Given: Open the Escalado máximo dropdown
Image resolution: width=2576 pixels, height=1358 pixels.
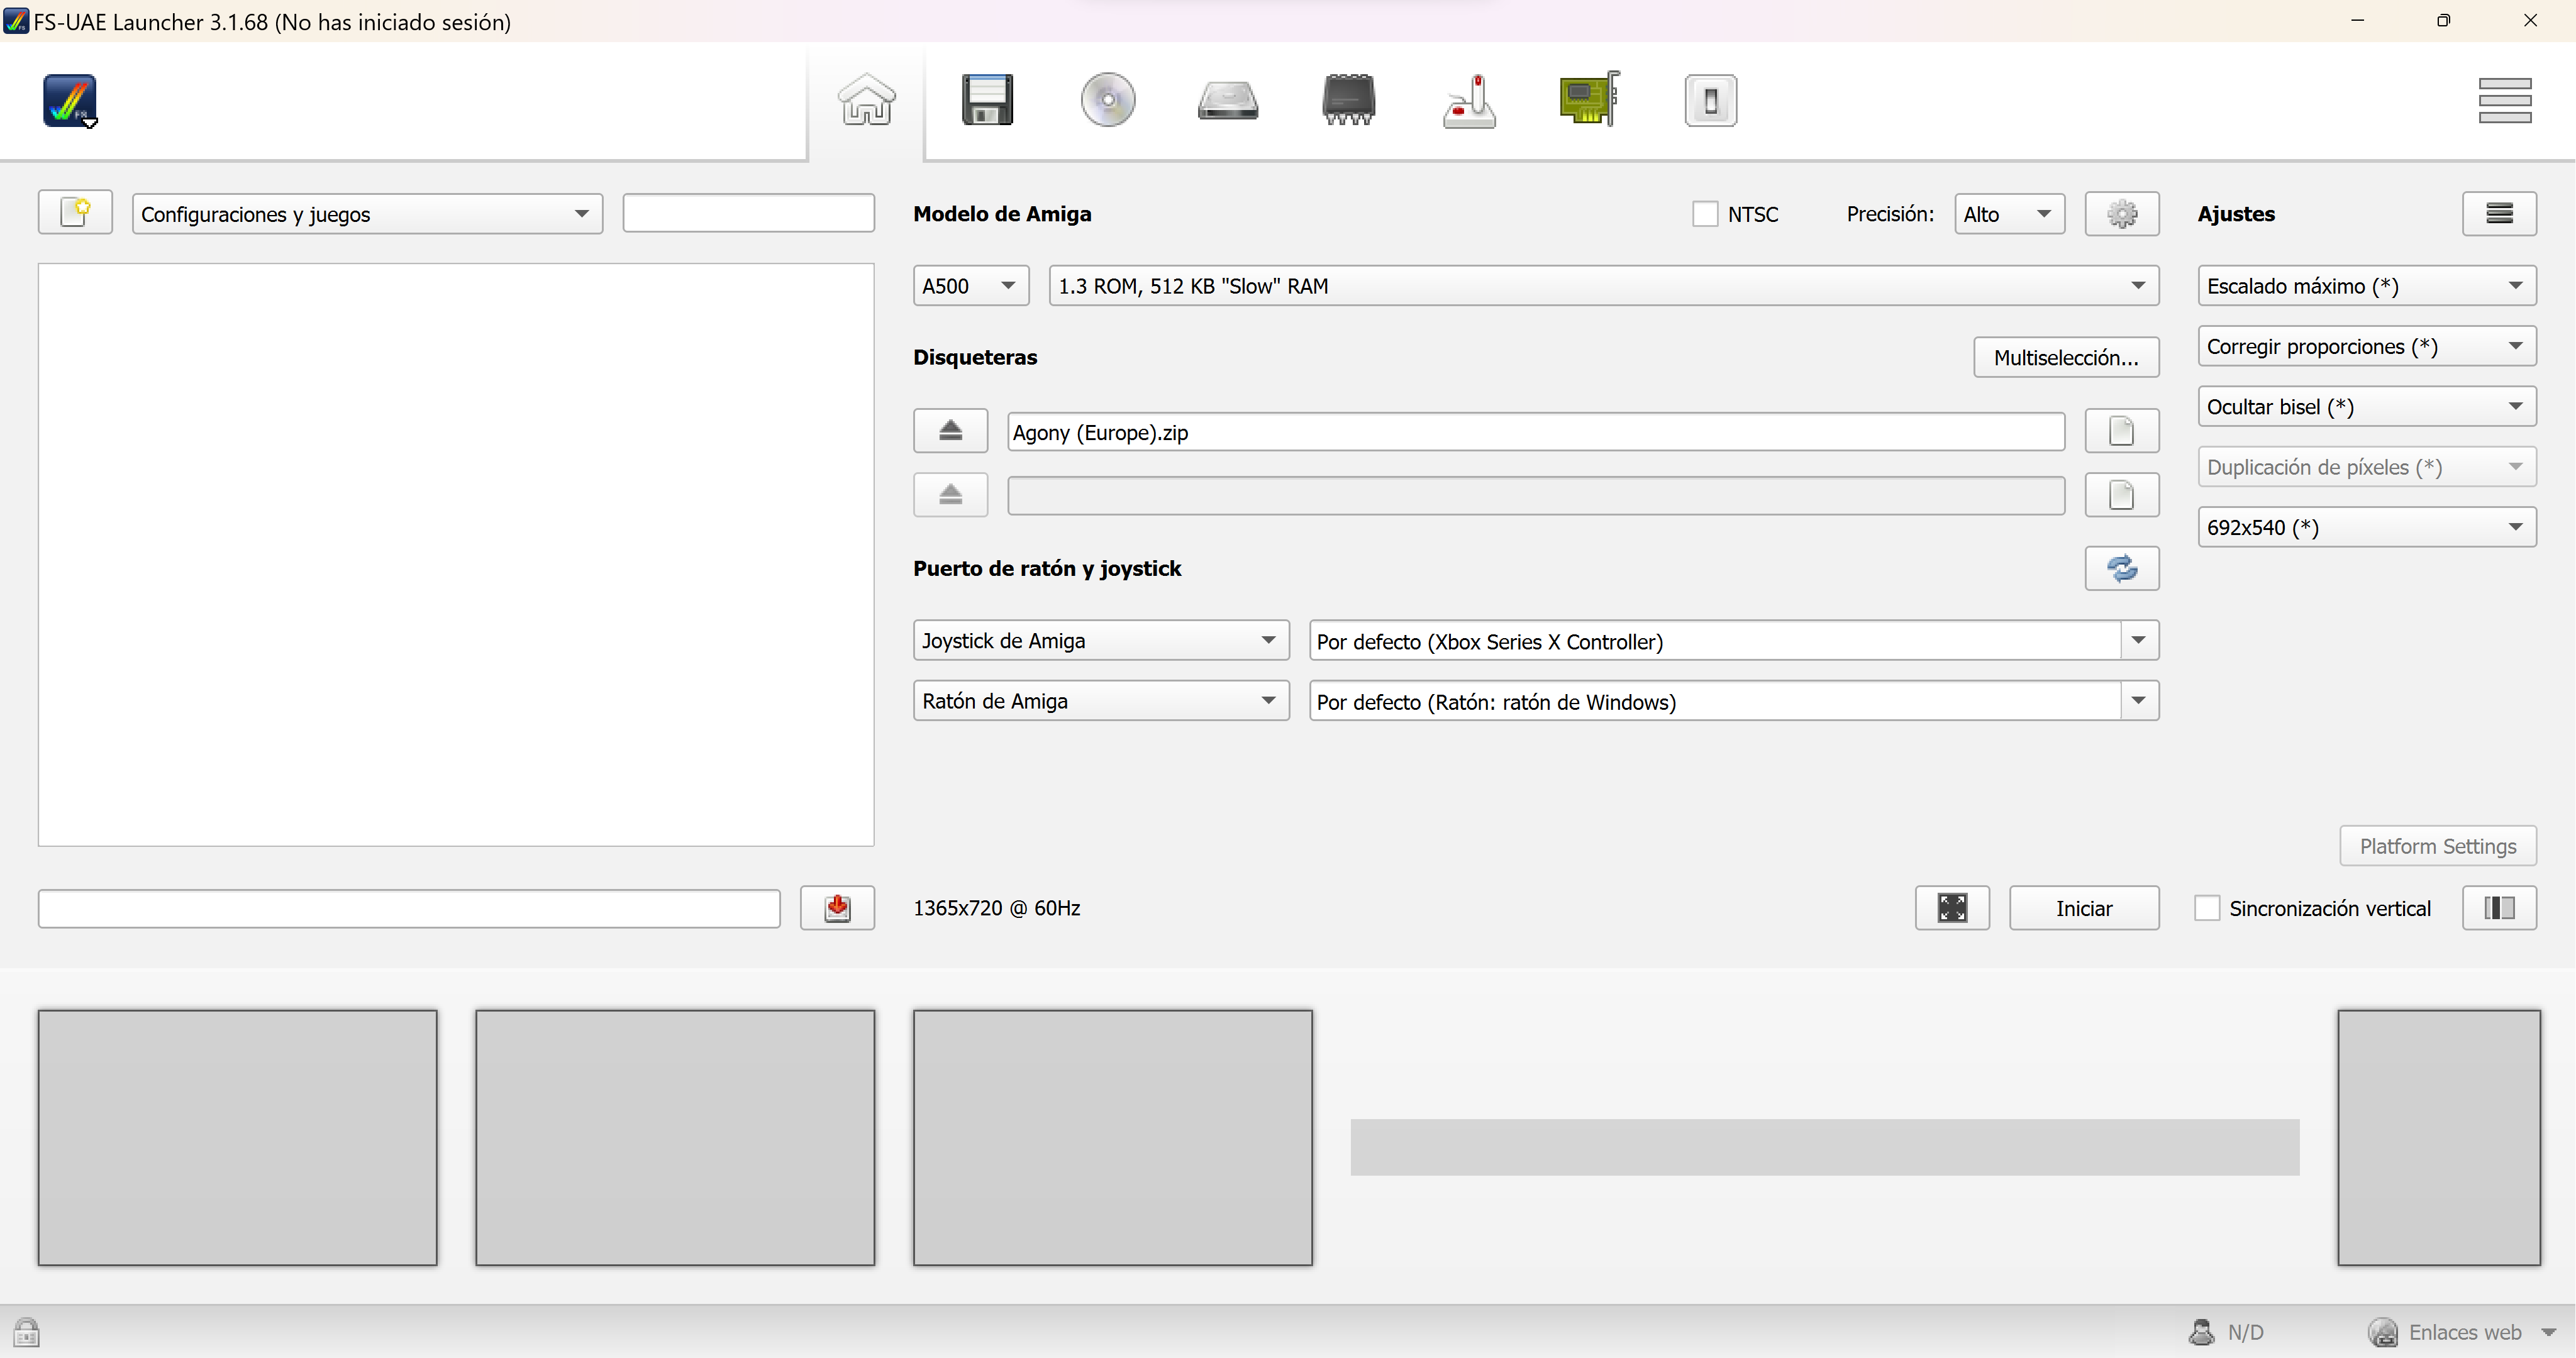Looking at the screenshot, I should pyautogui.click(x=2367, y=286).
